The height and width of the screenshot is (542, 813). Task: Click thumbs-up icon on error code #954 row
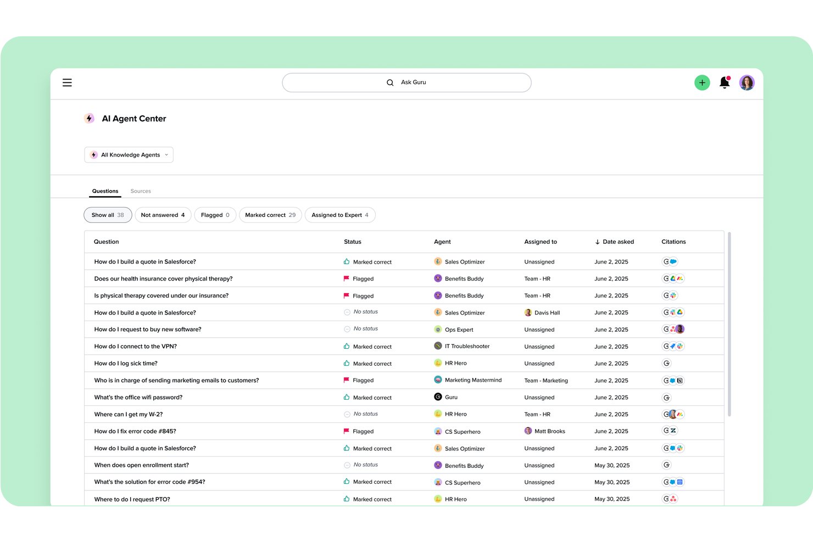pyautogui.click(x=347, y=482)
